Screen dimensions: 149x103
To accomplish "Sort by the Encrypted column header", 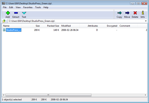I will pos(108,26).
